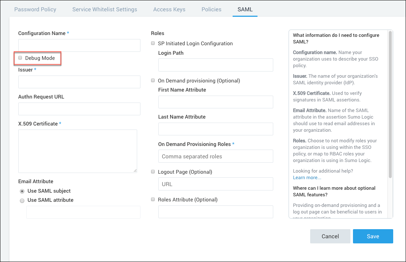Click the Configuration Name input field

[79, 45]
